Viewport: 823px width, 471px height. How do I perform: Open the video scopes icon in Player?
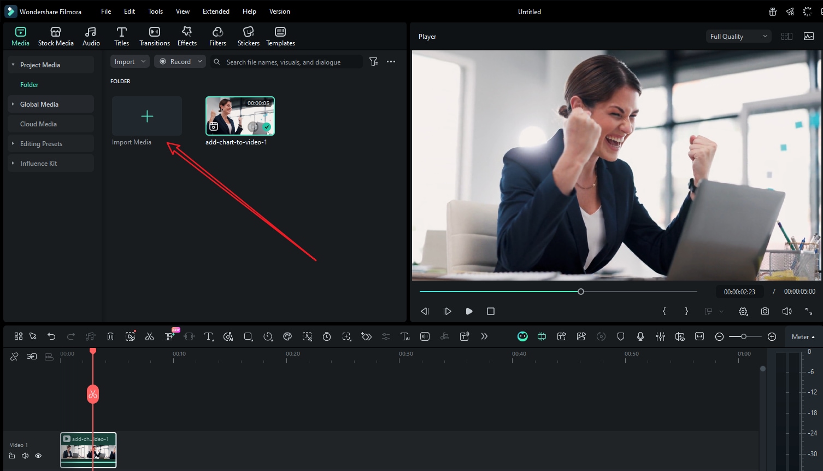coord(809,36)
